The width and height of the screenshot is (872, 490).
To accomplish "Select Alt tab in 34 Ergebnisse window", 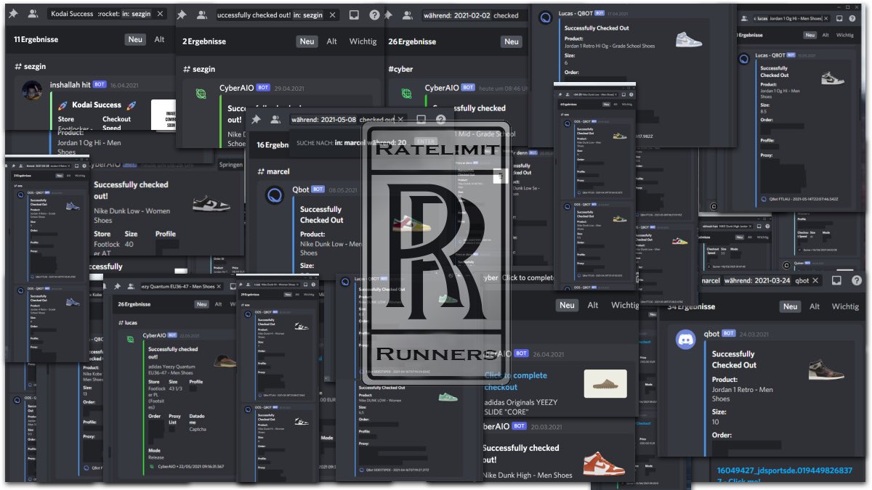I will [815, 306].
